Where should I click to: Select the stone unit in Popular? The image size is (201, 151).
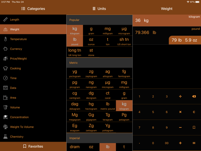[91, 52]
